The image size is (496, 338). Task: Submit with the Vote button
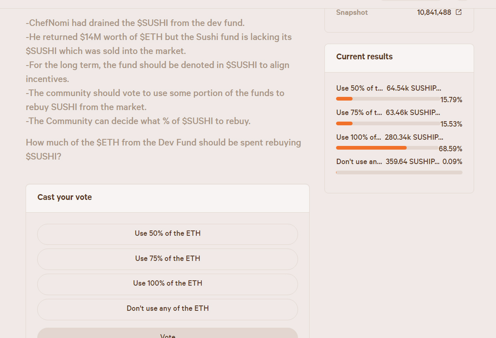click(167, 333)
